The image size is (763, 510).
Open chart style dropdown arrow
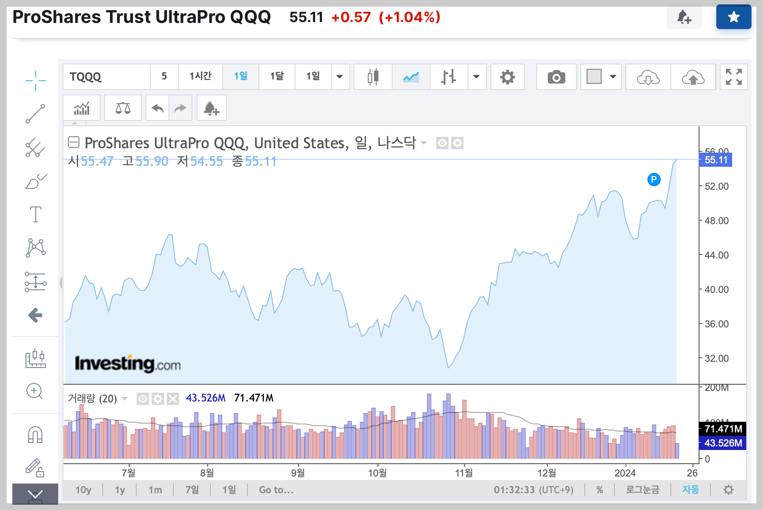point(477,77)
